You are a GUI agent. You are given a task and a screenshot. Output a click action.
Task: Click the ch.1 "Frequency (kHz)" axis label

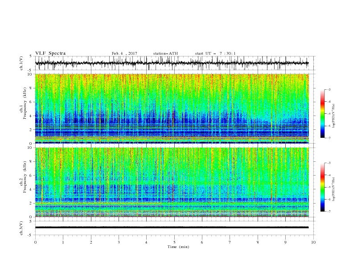point(25,104)
